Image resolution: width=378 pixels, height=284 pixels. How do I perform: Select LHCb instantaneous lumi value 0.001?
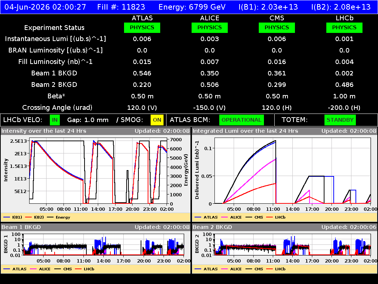tap(344, 39)
